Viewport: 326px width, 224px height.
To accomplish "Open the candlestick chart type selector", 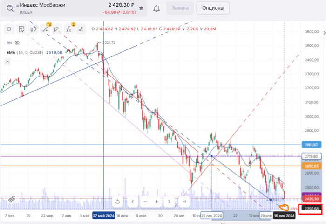I will tap(33, 29).
